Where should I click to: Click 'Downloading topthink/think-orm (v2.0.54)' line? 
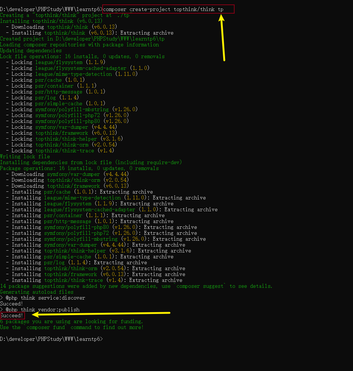67,180
